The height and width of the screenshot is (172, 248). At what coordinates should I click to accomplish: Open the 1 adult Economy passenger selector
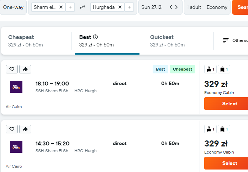pyautogui.click(x=207, y=7)
